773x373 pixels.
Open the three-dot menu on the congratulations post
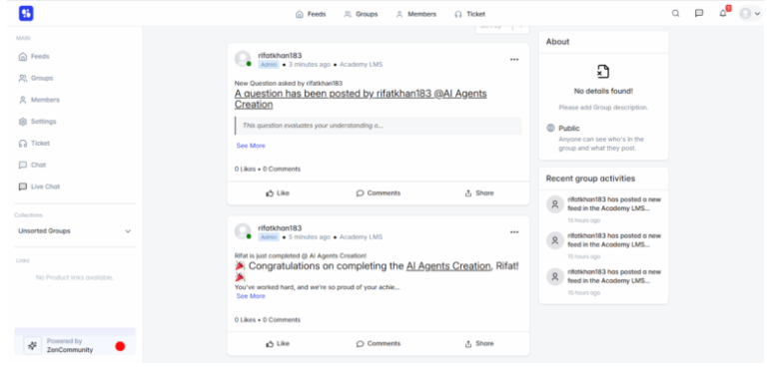[x=514, y=232]
